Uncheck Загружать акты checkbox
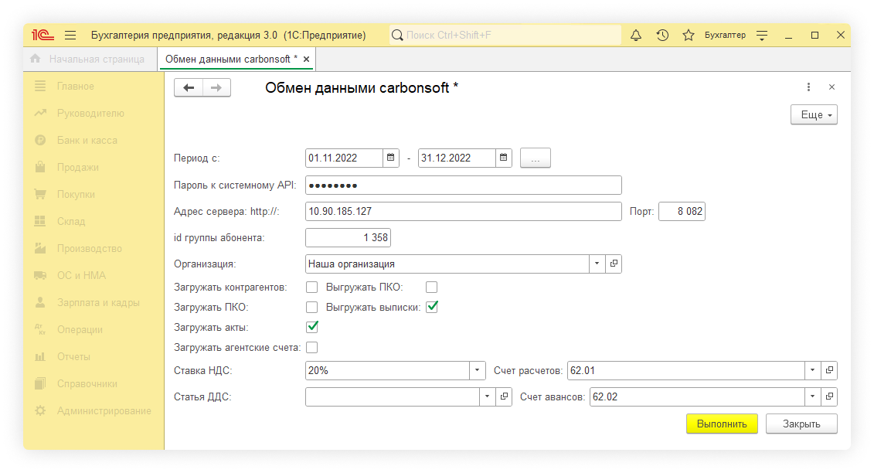The height and width of the screenshot is (473, 874). (x=312, y=327)
